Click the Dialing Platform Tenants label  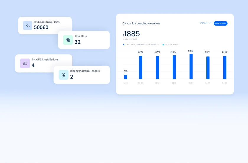[85, 71]
